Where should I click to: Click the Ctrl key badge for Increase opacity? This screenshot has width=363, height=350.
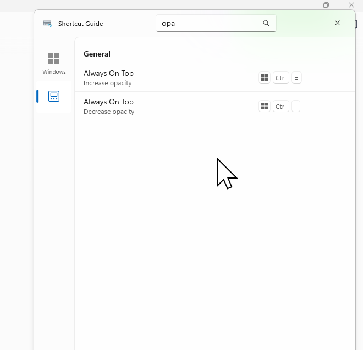(x=281, y=77)
